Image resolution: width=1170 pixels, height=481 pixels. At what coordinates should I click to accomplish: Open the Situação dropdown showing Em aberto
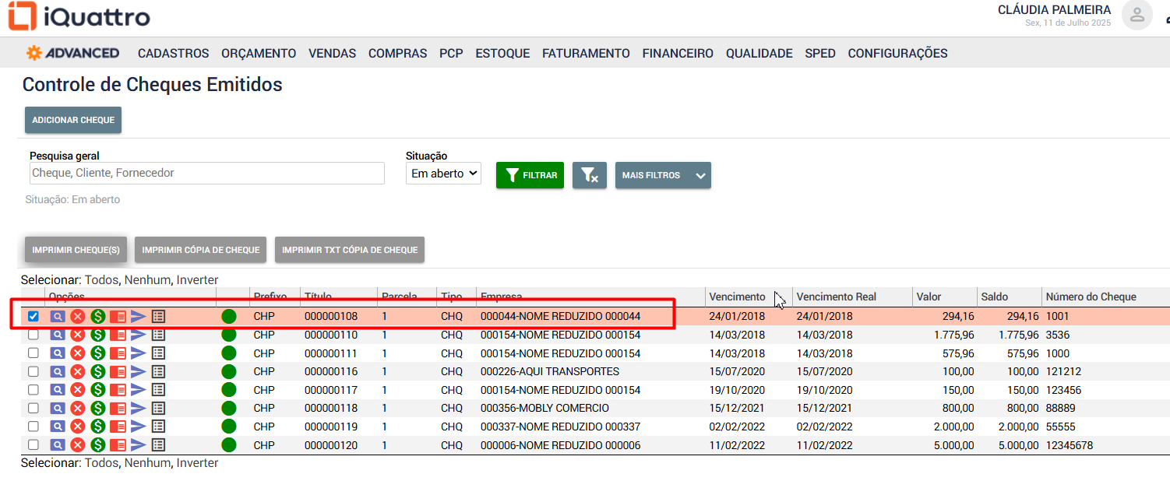[443, 174]
